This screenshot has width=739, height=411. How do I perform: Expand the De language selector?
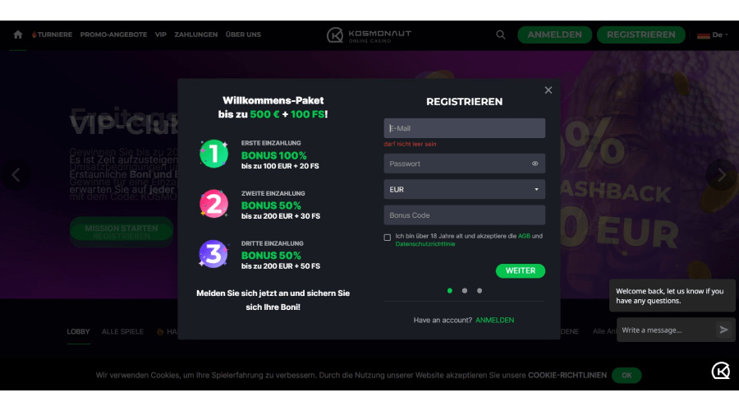coord(713,35)
